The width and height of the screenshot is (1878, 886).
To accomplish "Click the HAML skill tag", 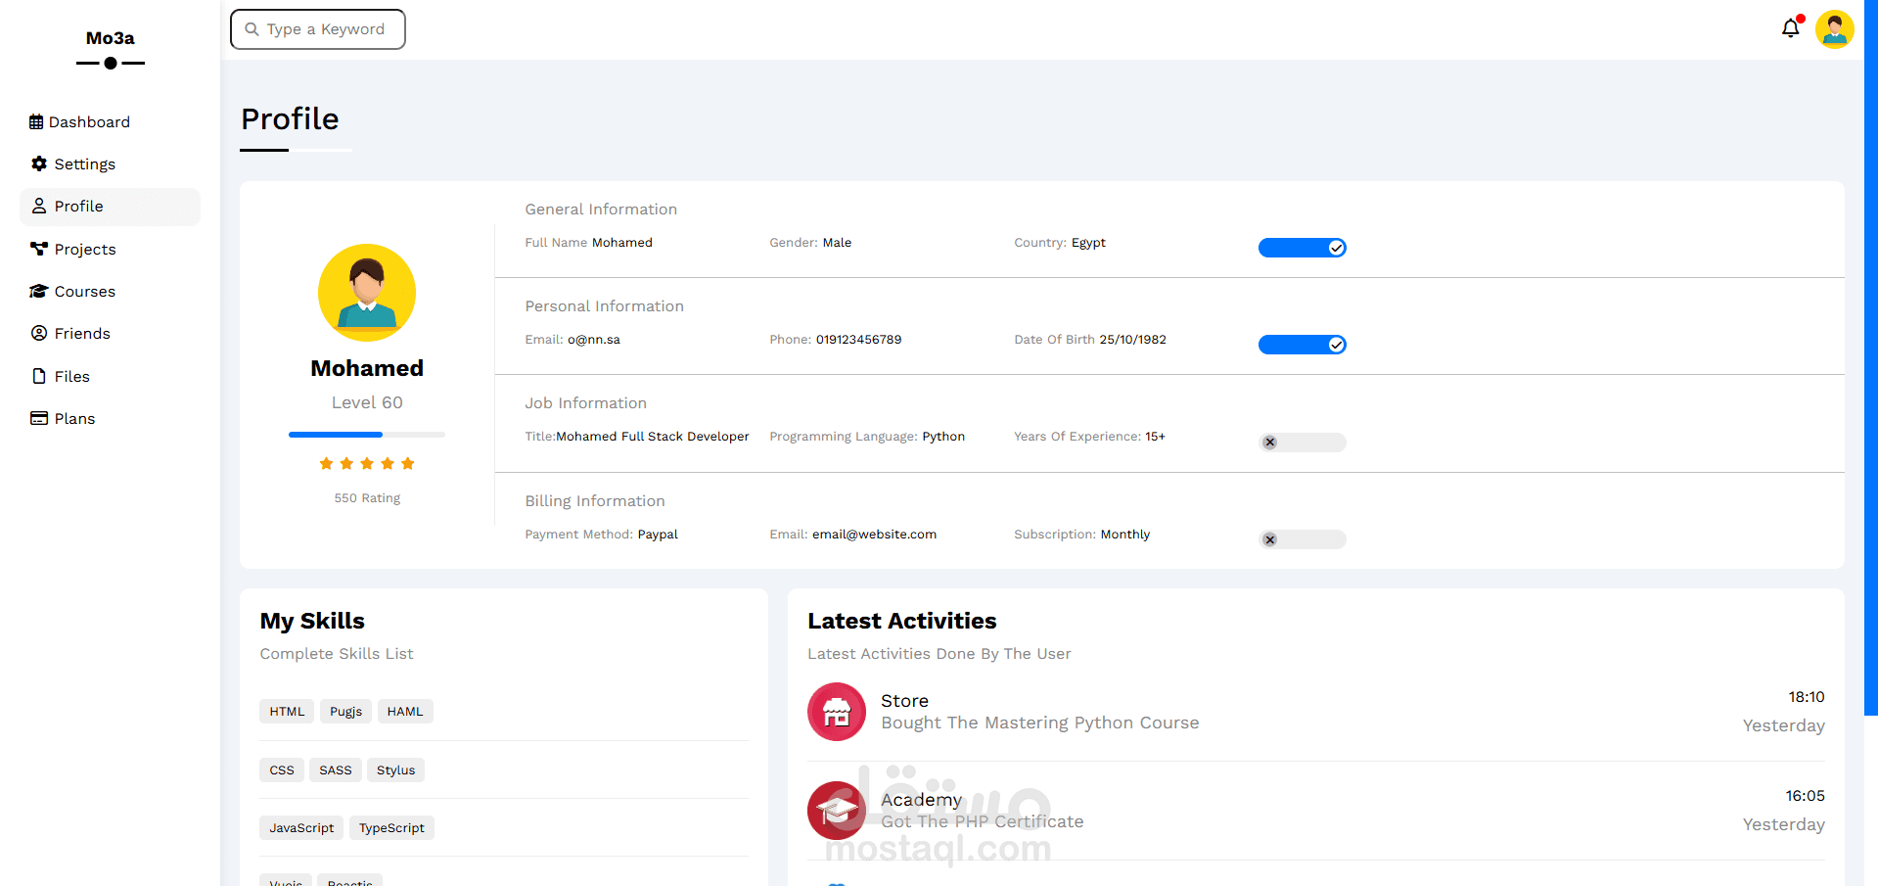I will click(405, 712).
